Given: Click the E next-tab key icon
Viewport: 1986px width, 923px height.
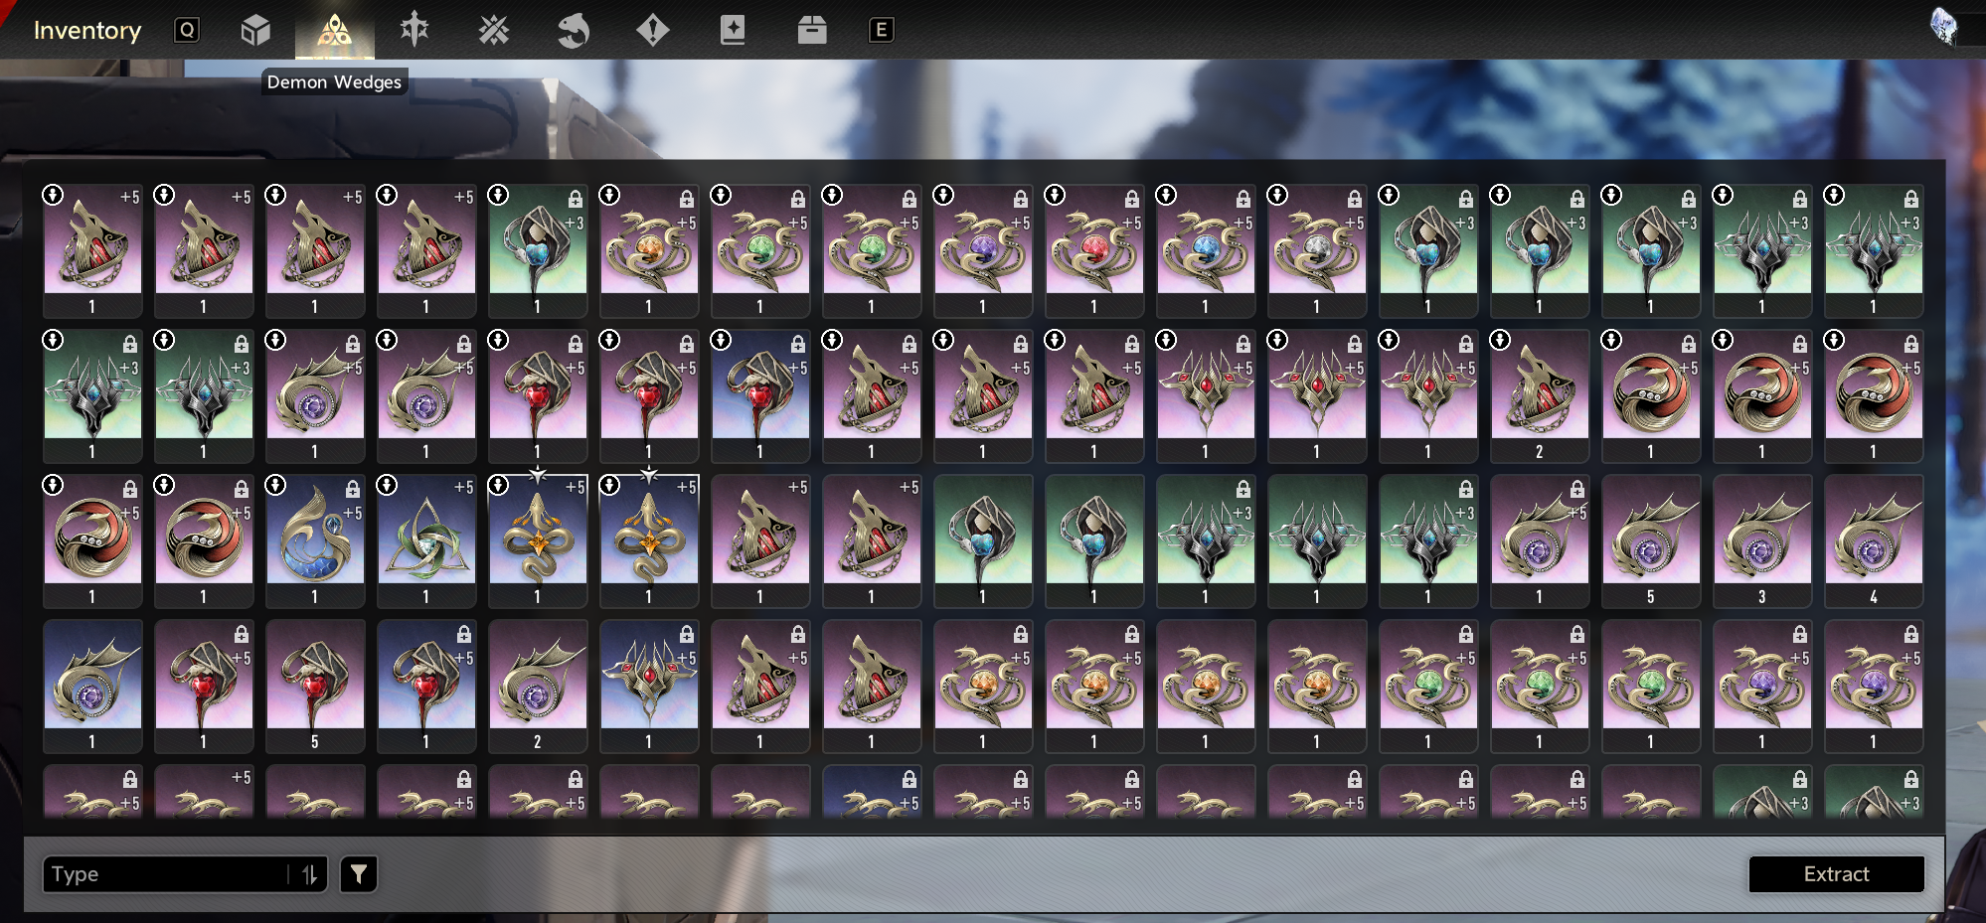Looking at the screenshot, I should (x=881, y=30).
